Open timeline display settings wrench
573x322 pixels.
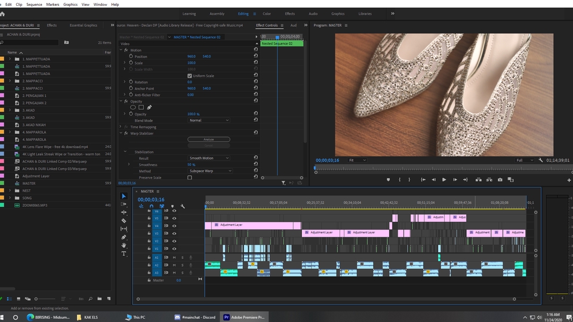click(183, 206)
